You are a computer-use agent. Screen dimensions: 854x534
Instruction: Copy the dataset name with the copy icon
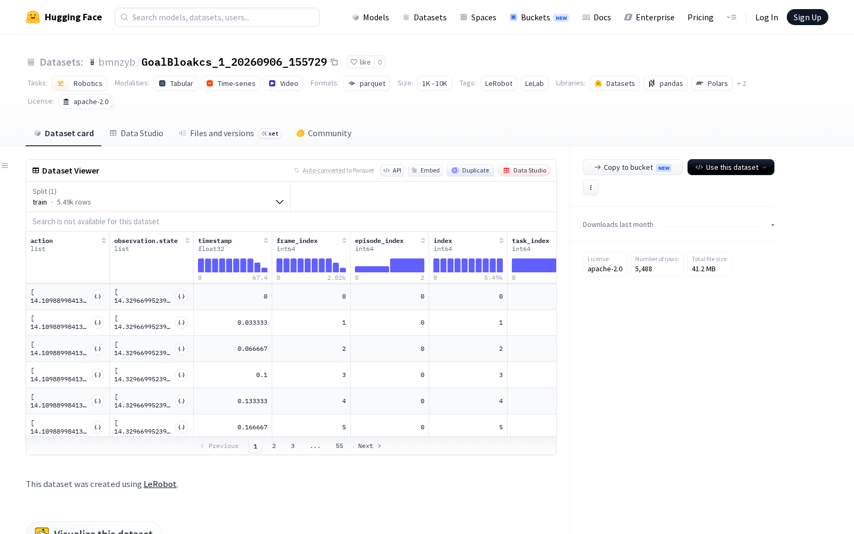(334, 62)
